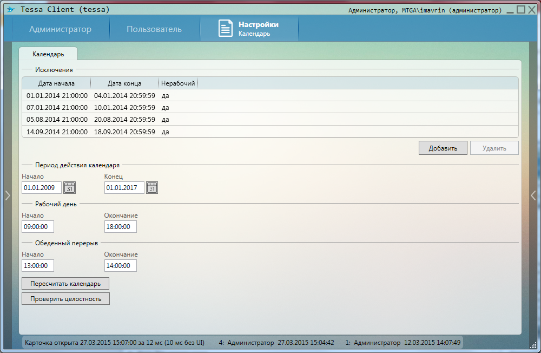Open calendar picker for period end date
Screen dimensions: 541x353
point(152,188)
